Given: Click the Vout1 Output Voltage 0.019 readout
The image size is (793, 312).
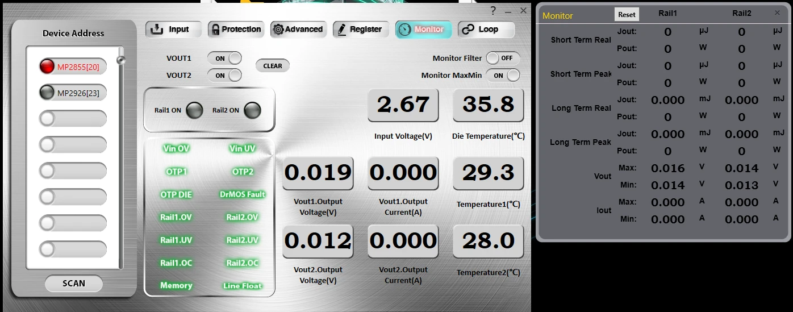Looking at the screenshot, I should (318, 173).
